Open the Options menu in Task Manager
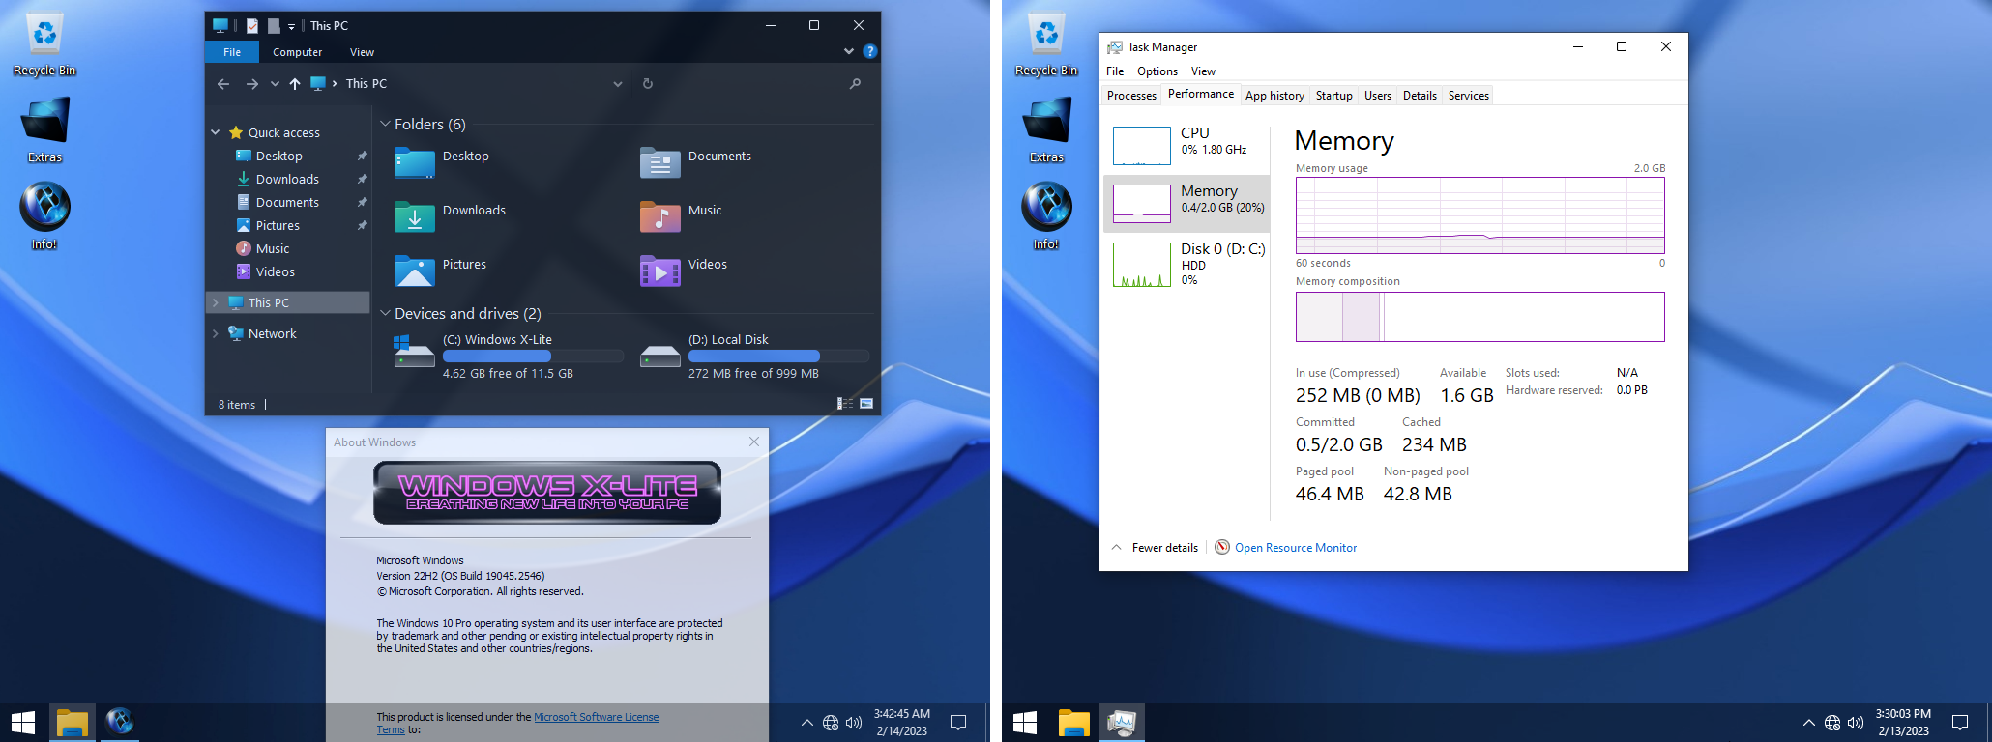Viewport: 1992px width, 742px height. point(1157,71)
